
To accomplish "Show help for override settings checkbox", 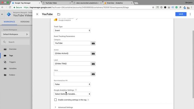I will [88, 100].
